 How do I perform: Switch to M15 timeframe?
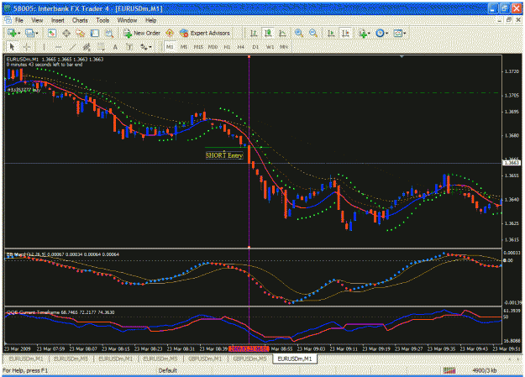coord(198,47)
